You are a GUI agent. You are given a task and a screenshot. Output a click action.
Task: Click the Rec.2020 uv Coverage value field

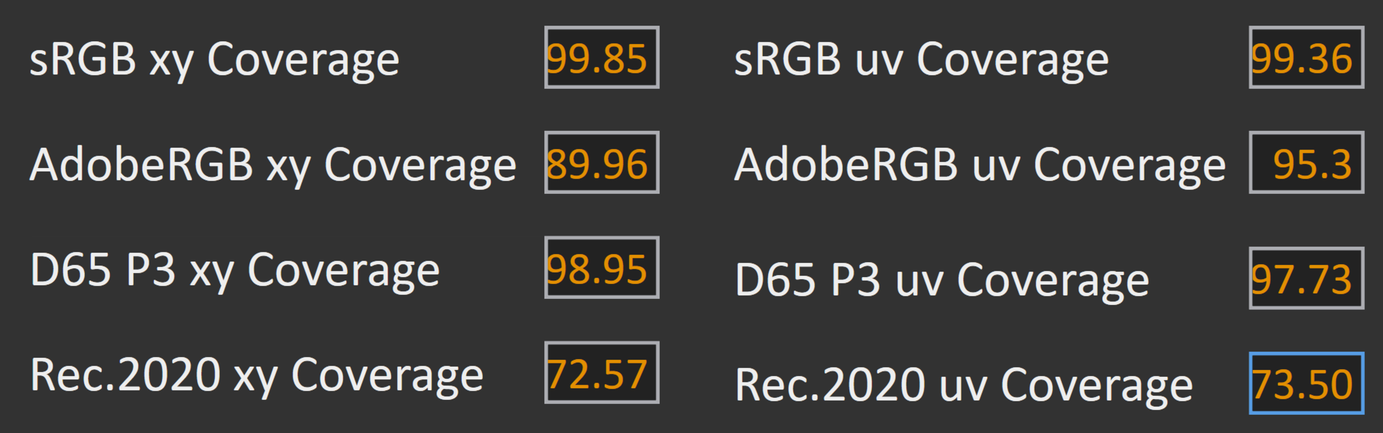[x=1306, y=384]
